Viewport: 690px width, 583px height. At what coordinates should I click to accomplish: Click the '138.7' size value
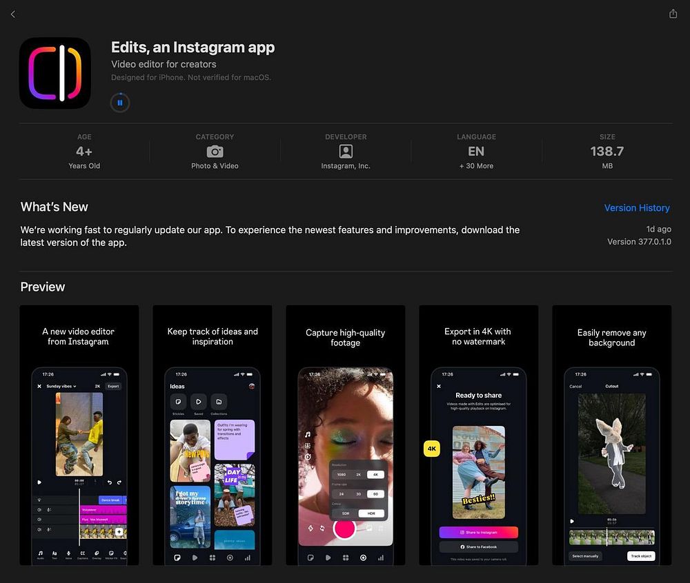pos(607,152)
